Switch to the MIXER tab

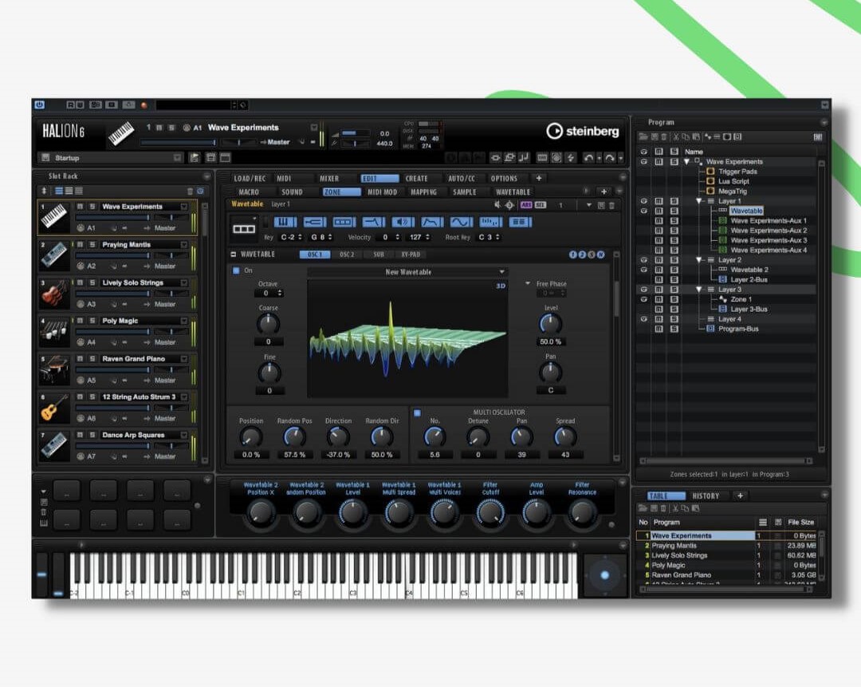(x=329, y=179)
